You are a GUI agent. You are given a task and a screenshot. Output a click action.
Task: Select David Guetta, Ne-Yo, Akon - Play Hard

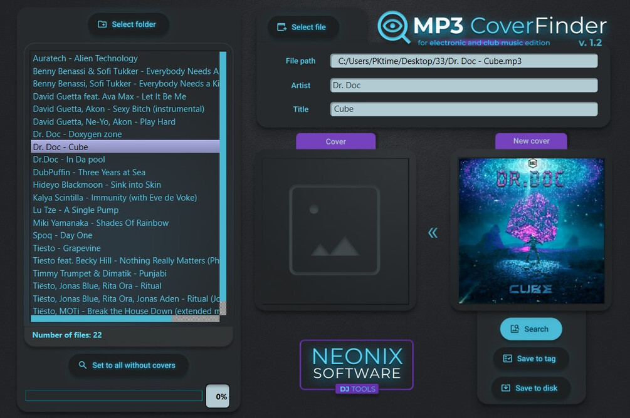(x=125, y=121)
